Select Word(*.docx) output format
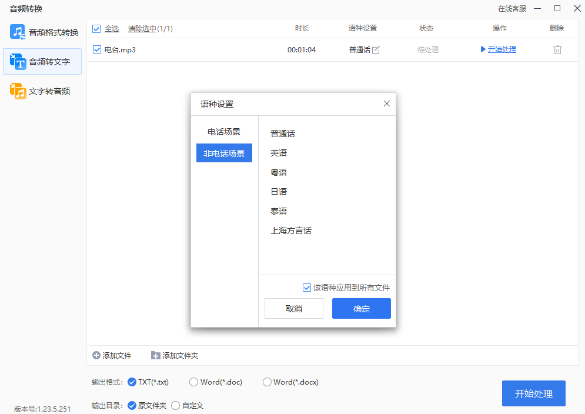The image size is (585, 414). coord(267,382)
